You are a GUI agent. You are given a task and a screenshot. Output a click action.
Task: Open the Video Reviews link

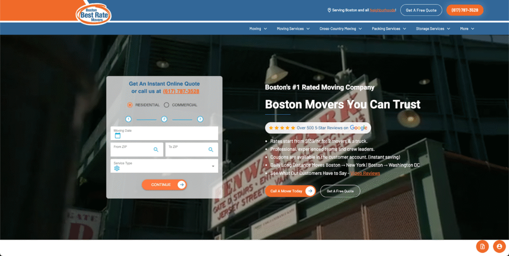coord(365,173)
